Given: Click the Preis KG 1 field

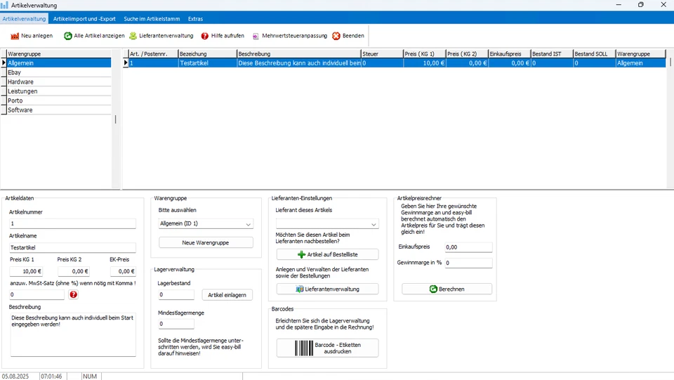Looking at the screenshot, I should (x=26, y=271).
